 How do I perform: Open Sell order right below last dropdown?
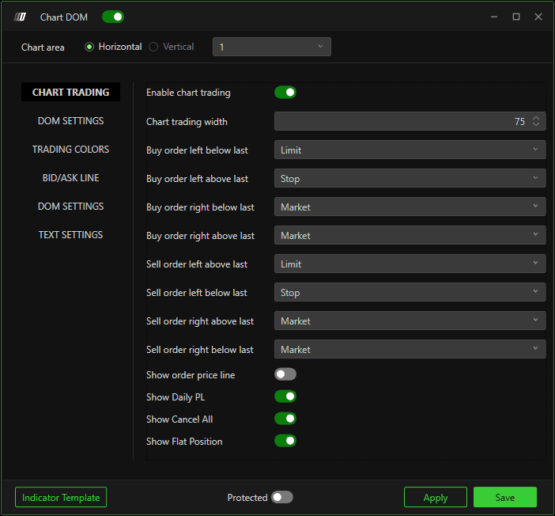click(410, 349)
